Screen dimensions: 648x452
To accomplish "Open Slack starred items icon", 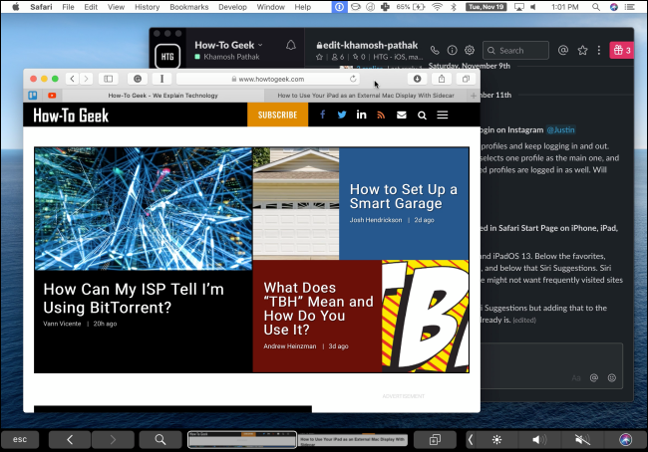I will tap(582, 51).
